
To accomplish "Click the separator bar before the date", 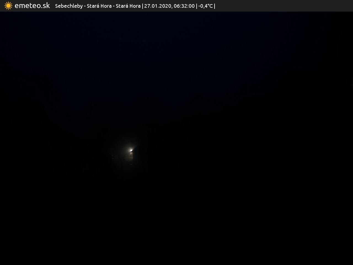I will click(x=142, y=6).
